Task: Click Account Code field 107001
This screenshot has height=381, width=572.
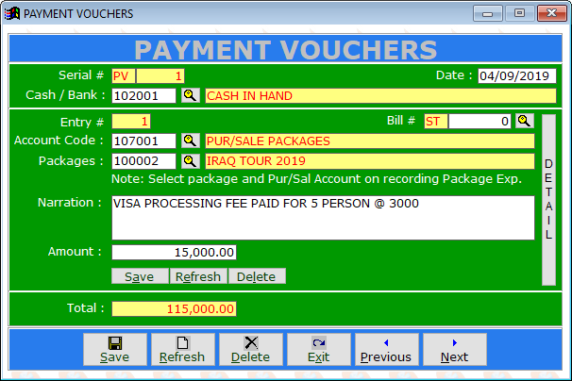Action: (143, 141)
